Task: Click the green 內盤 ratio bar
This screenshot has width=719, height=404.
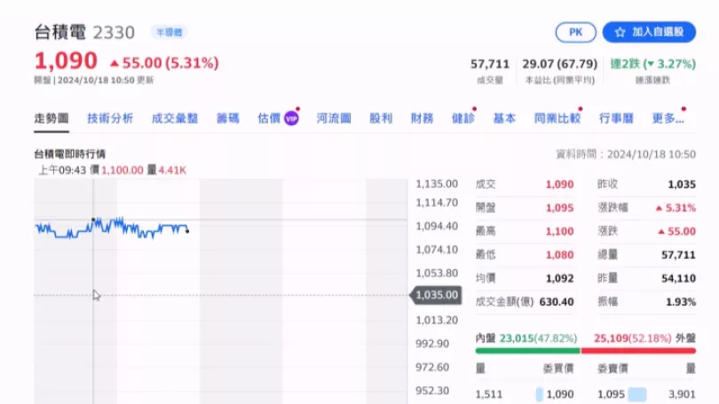Action: [x=528, y=351]
